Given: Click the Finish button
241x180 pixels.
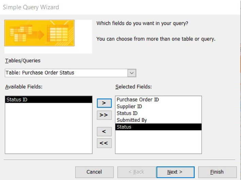Looking at the screenshot, I should [217, 172].
